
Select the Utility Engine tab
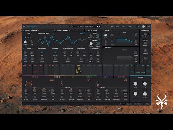pyautogui.click(x=93, y=30)
